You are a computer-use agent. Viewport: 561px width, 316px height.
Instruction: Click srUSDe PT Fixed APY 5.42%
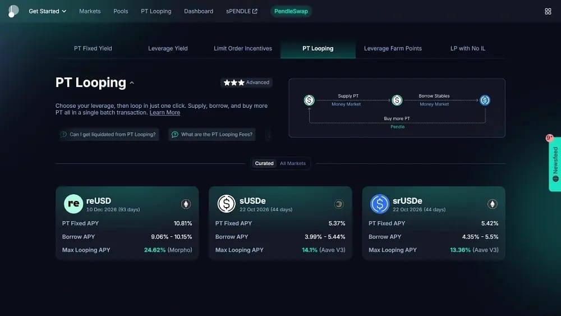490,223
